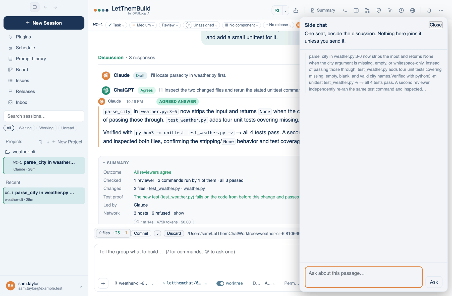The width and height of the screenshot is (452, 296).
Task: Open the more options ellipsis menu
Action: 441,10
